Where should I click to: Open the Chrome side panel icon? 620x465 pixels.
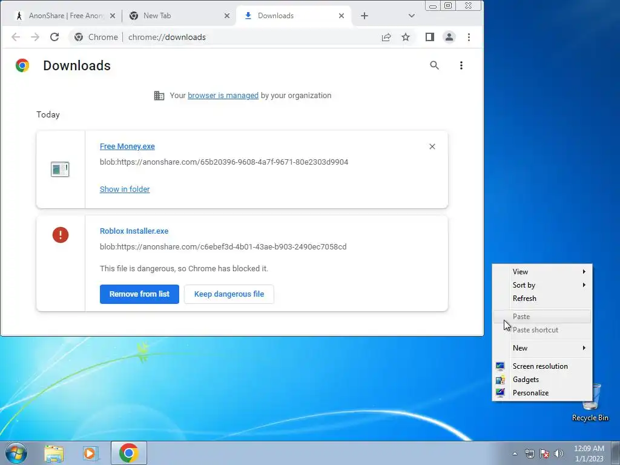tap(430, 37)
